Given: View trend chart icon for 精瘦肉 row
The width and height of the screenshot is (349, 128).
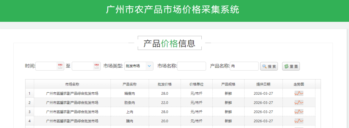Looking at the screenshot, I should [299, 93].
